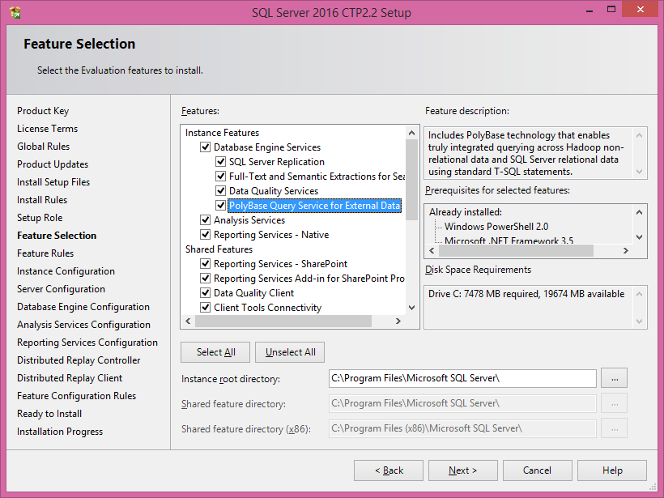
Task: Edit the Instance root directory field
Action: coord(462,378)
